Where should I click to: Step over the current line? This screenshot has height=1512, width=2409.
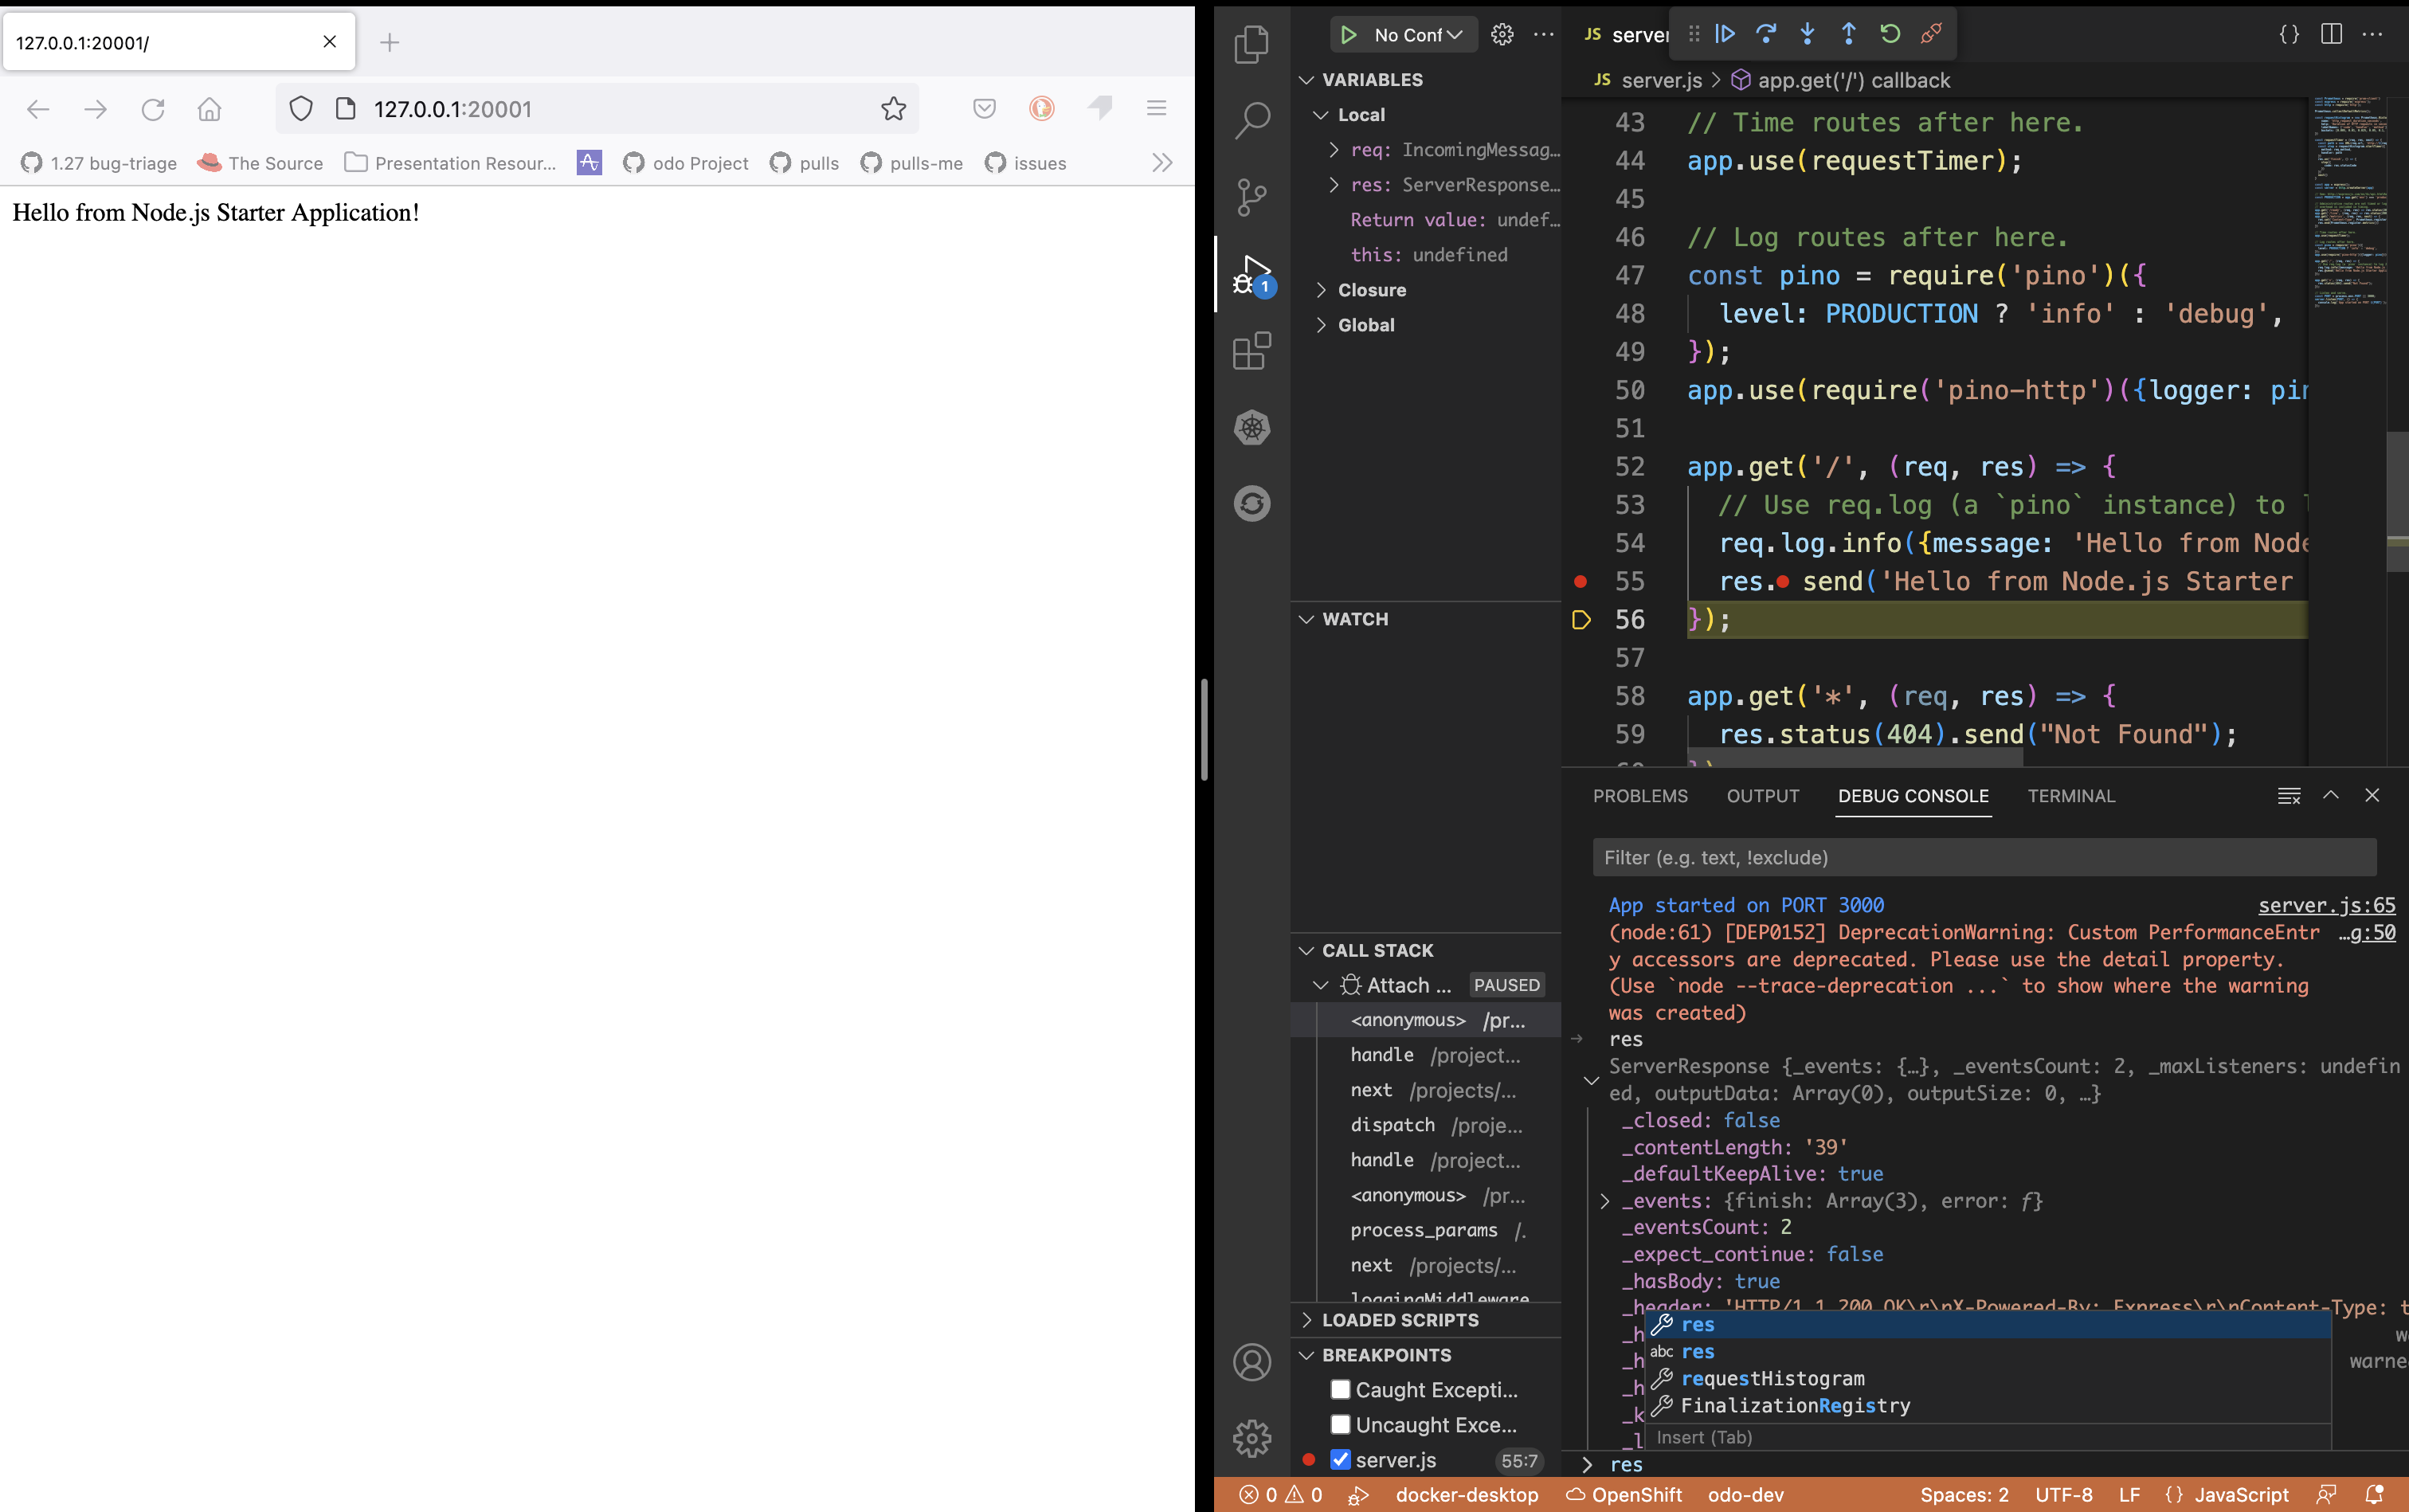point(1767,33)
